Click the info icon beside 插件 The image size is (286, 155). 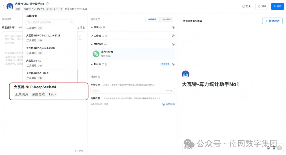point(101,28)
